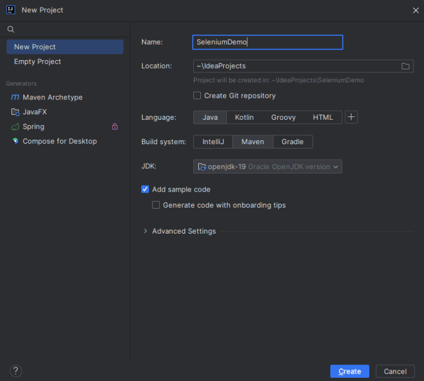Viewport: 424px width, 381px height.
Task: Click the plus icon to add language
Action: [351, 117]
